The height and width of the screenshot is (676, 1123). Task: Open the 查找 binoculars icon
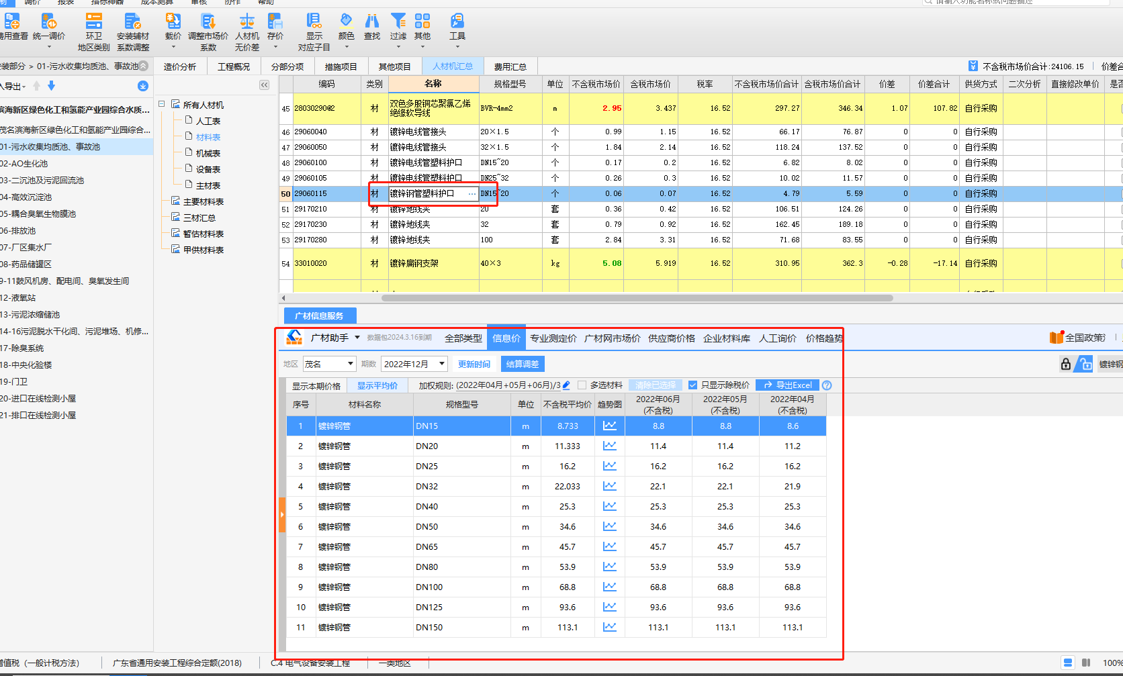[x=372, y=21]
